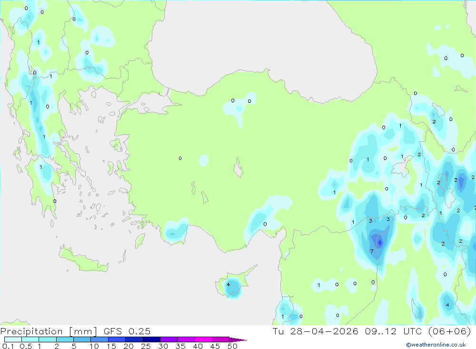Click the '(06+06)' forecast step text
The height and width of the screenshot is (349, 476).
coord(450,331)
